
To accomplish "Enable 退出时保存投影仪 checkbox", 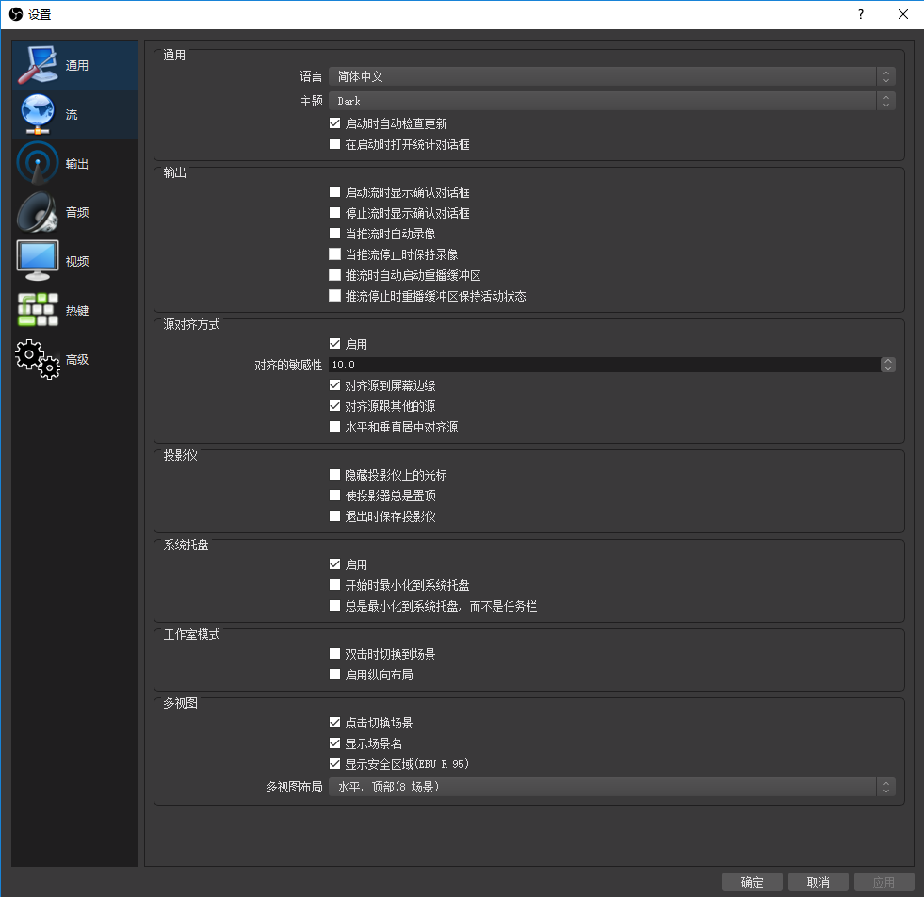I will [x=334, y=515].
